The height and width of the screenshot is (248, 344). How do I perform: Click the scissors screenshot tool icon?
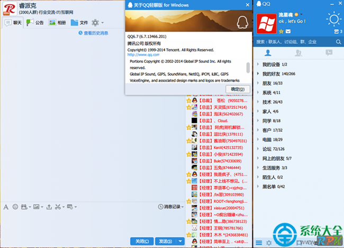(58, 206)
